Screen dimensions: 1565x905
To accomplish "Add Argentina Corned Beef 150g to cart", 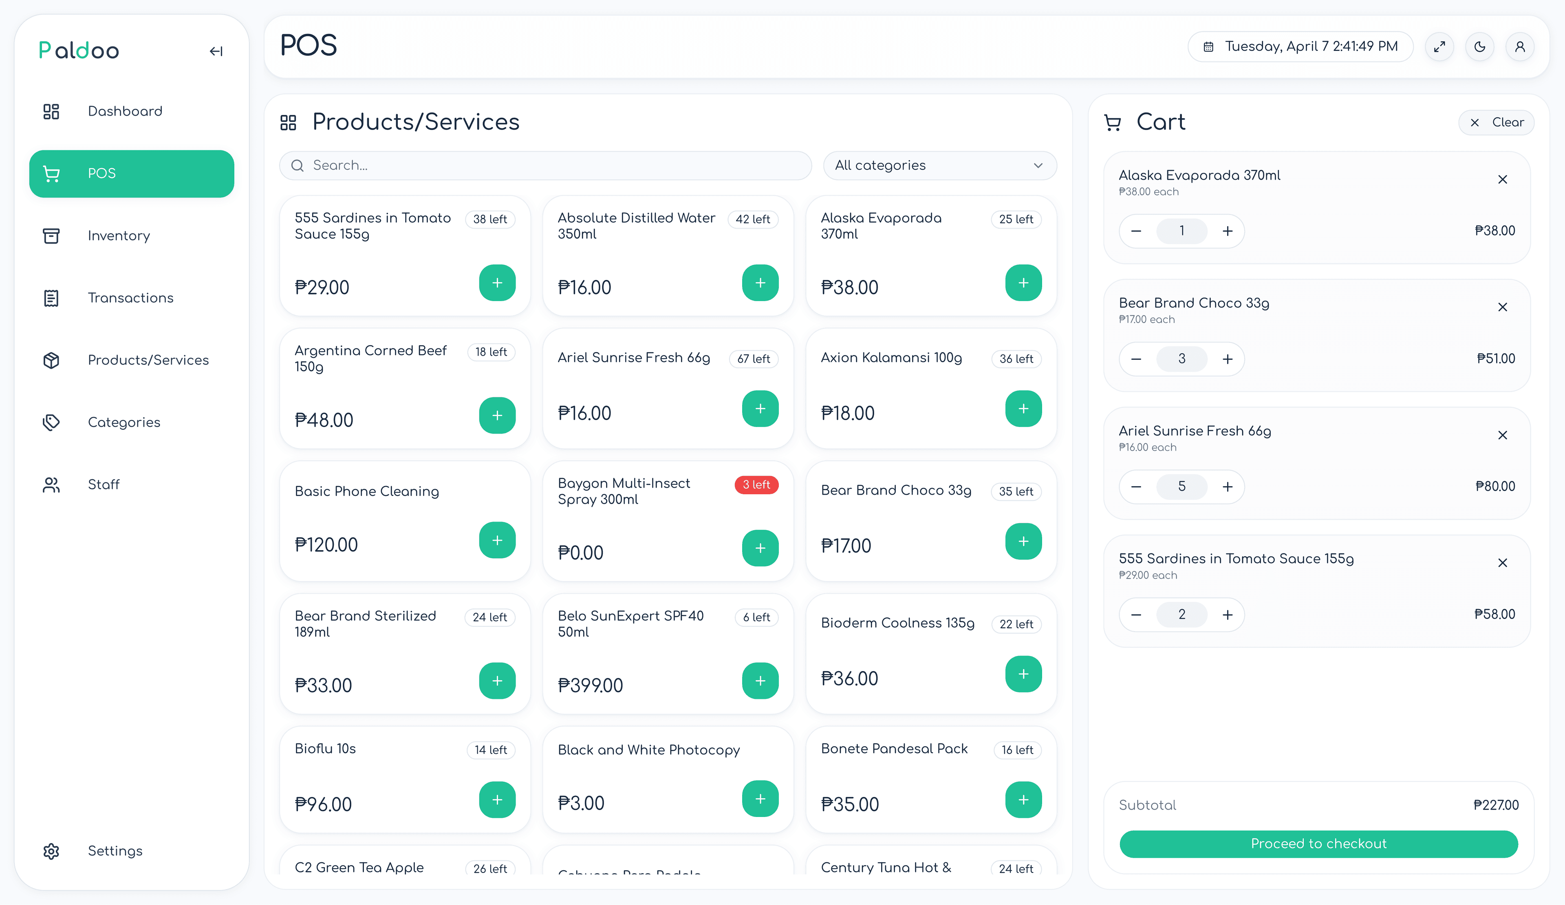I will coord(497,415).
